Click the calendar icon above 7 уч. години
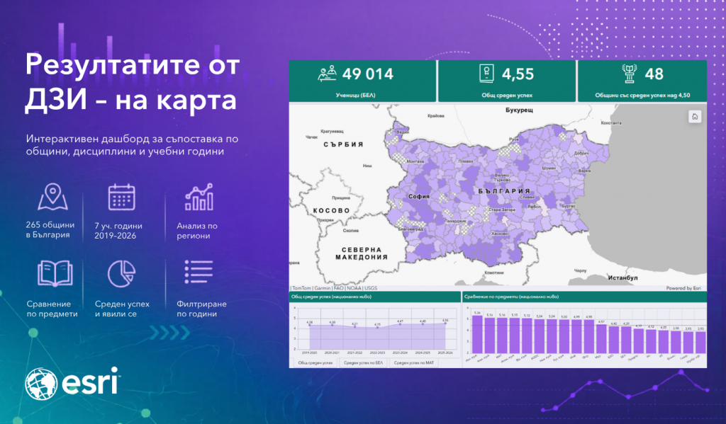Viewport: 726px width, 424px height. (121, 197)
